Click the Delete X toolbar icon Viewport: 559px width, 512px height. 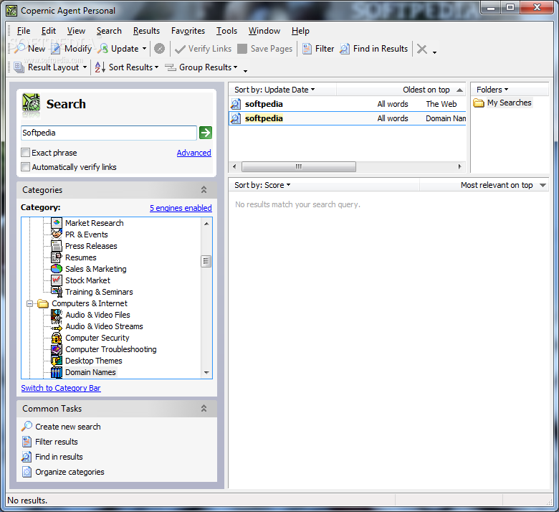point(421,49)
